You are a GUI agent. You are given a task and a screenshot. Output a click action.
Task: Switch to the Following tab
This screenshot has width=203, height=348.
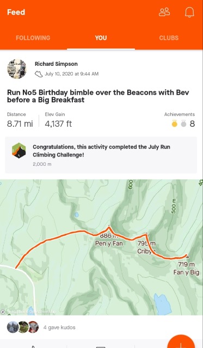33,38
